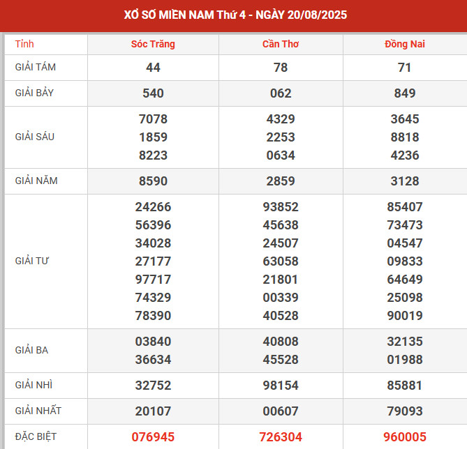Click Giải Bảy number 849
Screen dimensions: 467x449
(405, 93)
